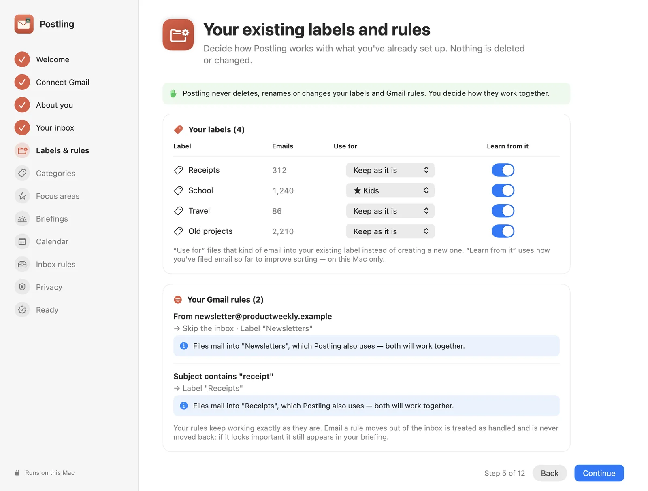
Task: Click the Travel label name
Action: tap(199, 211)
